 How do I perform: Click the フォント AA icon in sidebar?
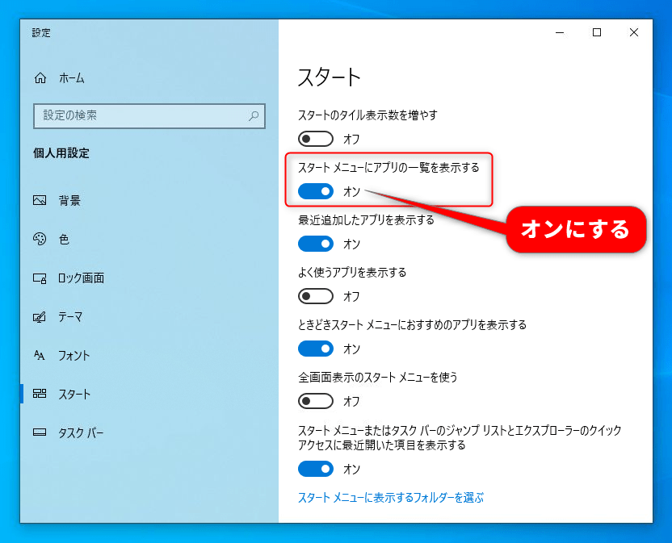point(40,356)
